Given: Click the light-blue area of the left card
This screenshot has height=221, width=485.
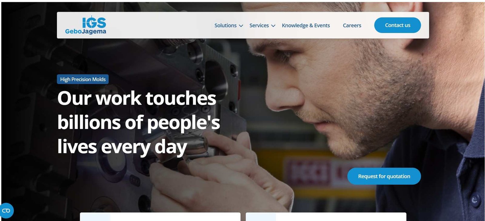Looking at the screenshot, I should point(95,217).
